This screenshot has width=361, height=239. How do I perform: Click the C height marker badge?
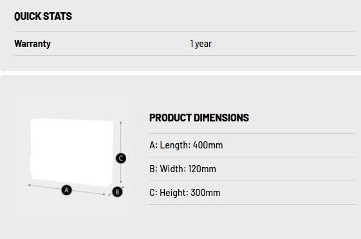click(x=121, y=158)
